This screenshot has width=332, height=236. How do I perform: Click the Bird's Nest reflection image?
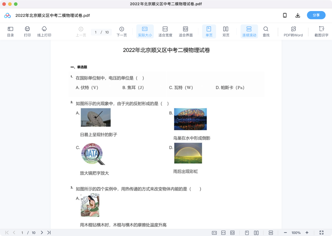(x=190, y=119)
